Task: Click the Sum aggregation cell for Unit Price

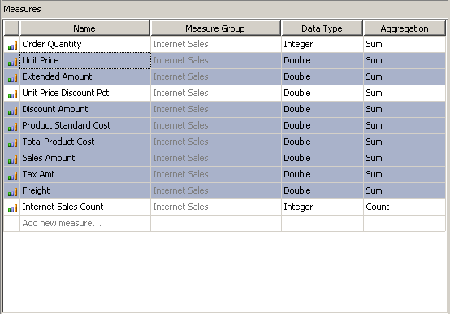Action: coord(405,61)
